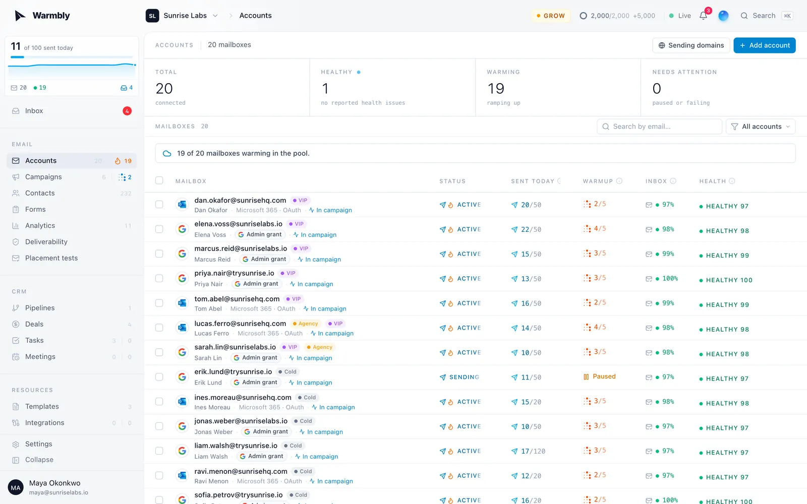Image resolution: width=807 pixels, height=504 pixels.
Task: Click the Integrations icon in sidebar
Action: coord(16,423)
